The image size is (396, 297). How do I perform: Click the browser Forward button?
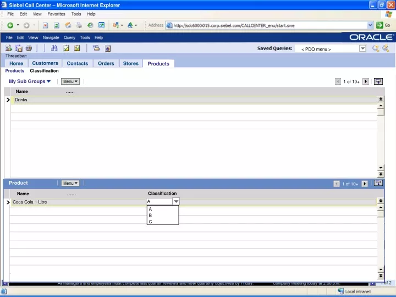point(26,25)
